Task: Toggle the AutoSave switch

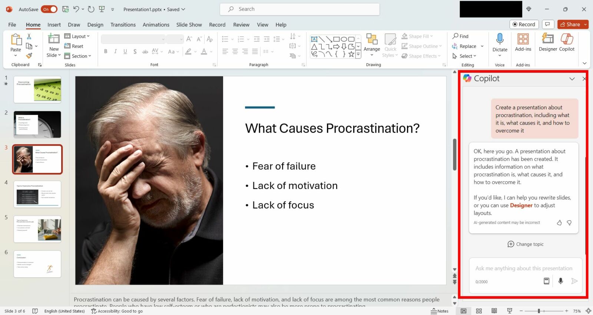Action: pos(49,9)
